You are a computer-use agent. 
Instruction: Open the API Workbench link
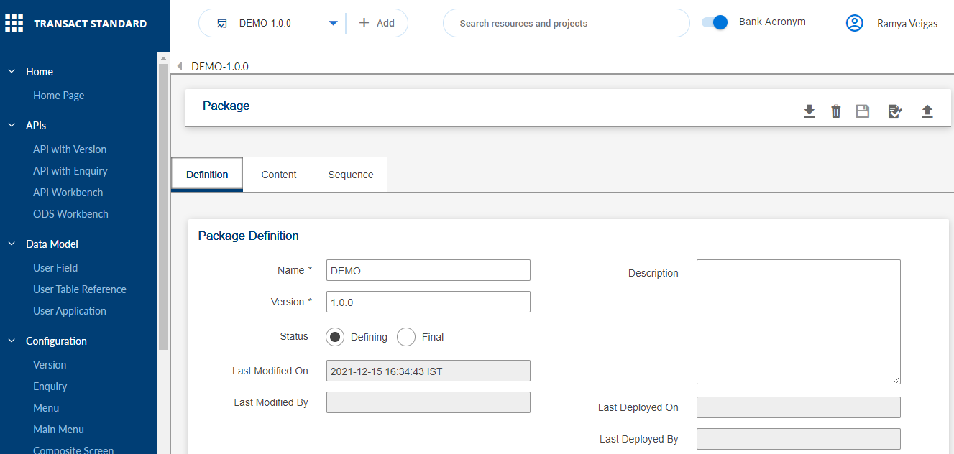[x=68, y=193]
